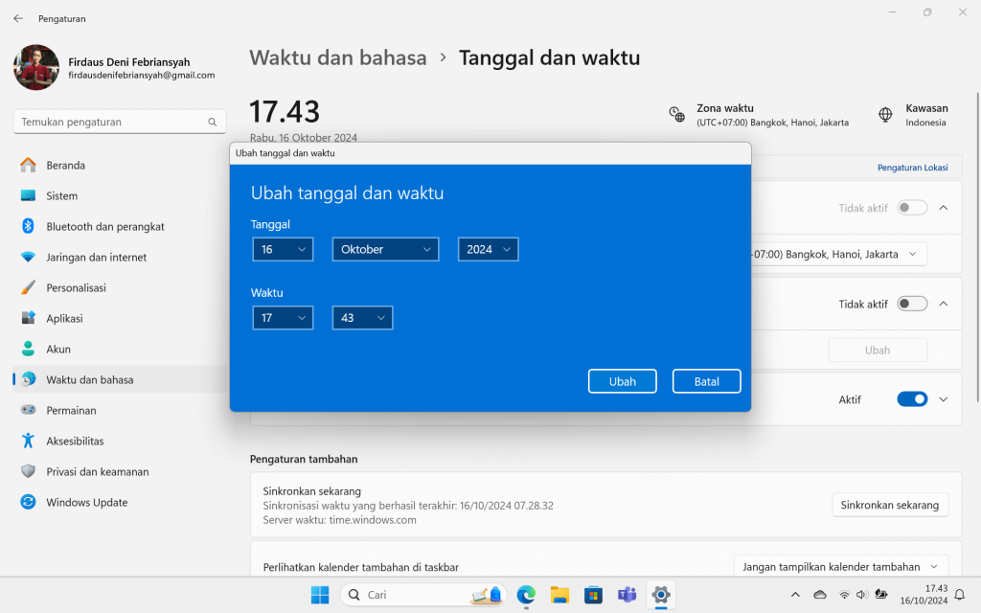The width and height of the screenshot is (981, 613).
Task: Expand the minute dropdown showing 43
Action: pos(362,318)
